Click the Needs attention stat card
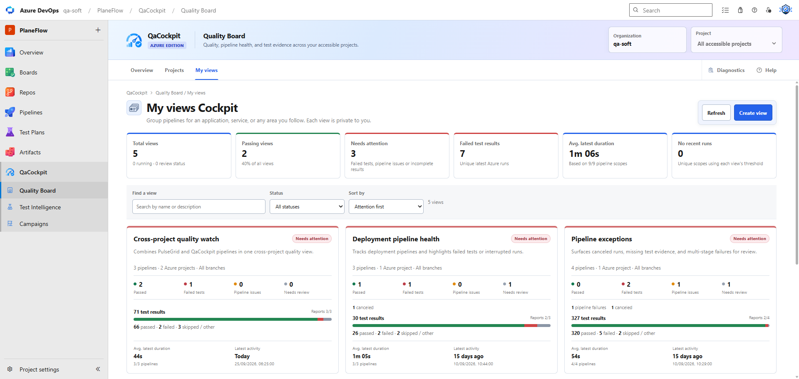This screenshot has height=379, width=799. 397,156
